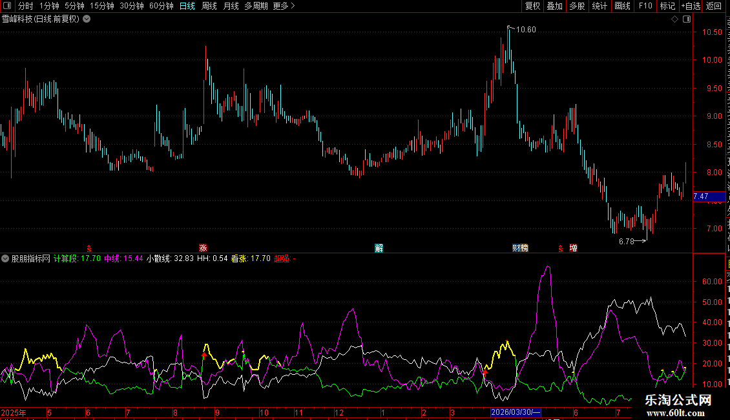This screenshot has width=730, height=420.
Task: Click the 超强 indicator label
Action: pyautogui.click(x=282, y=258)
